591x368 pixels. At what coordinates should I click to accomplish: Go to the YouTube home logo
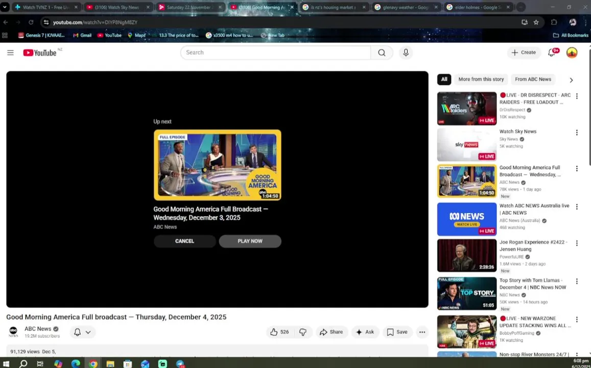click(40, 53)
